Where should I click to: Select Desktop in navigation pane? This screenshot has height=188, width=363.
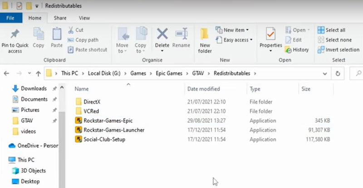pyautogui.click(x=26, y=181)
